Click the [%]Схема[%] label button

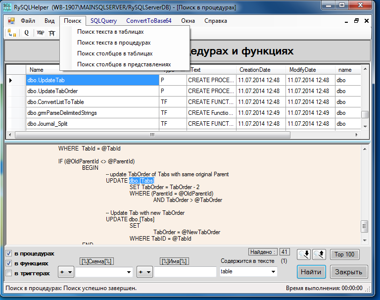click(x=96, y=261)
